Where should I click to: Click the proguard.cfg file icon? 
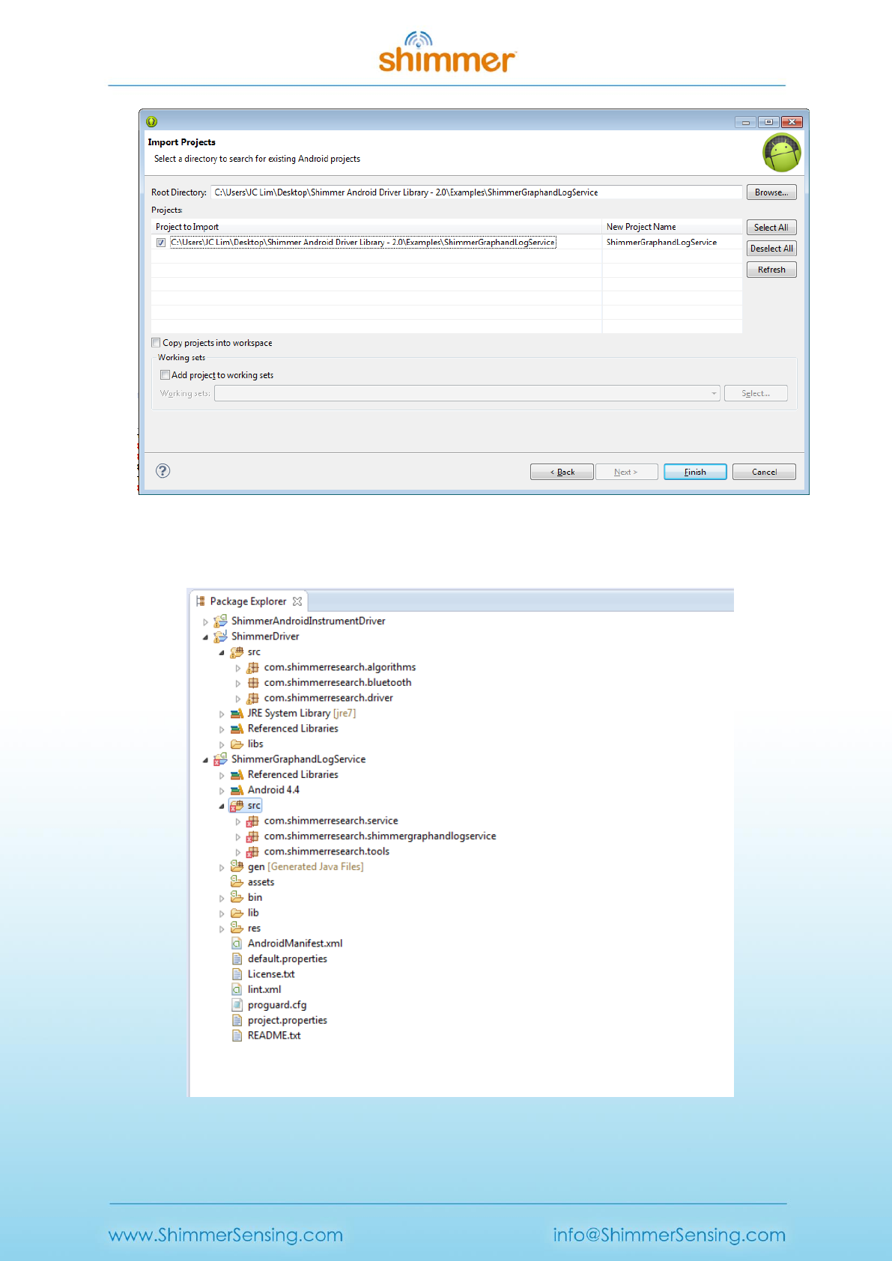pos(237,1005)
